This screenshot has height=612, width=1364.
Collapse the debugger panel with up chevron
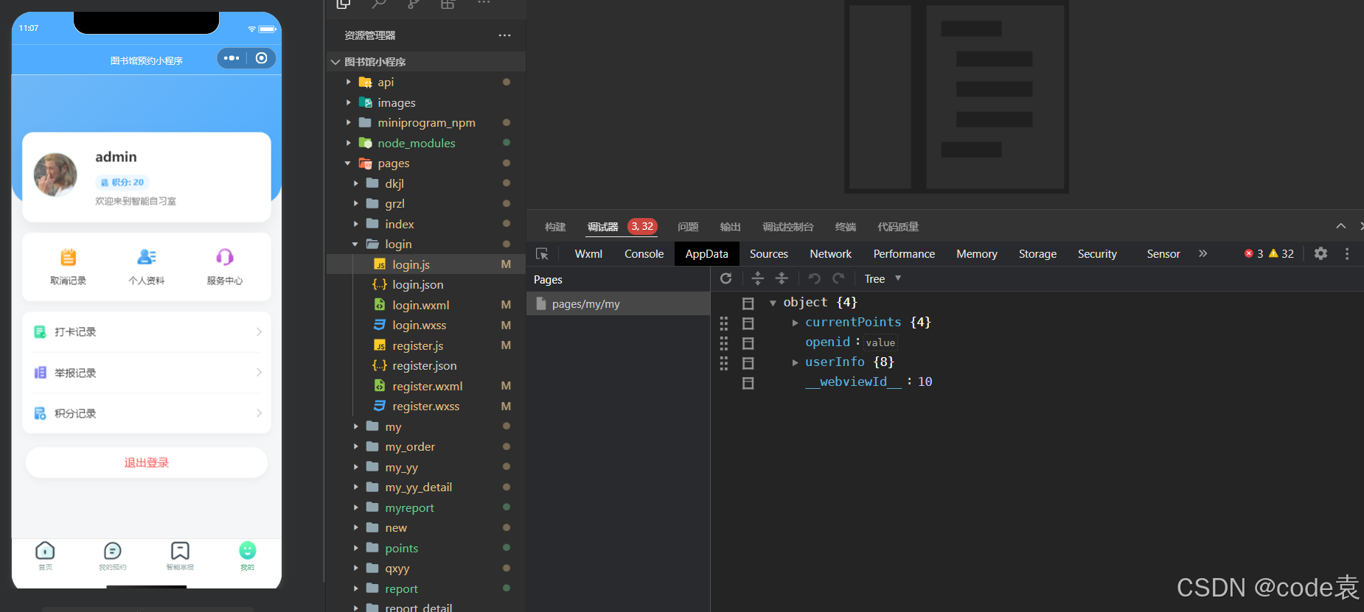(1340, 226)
